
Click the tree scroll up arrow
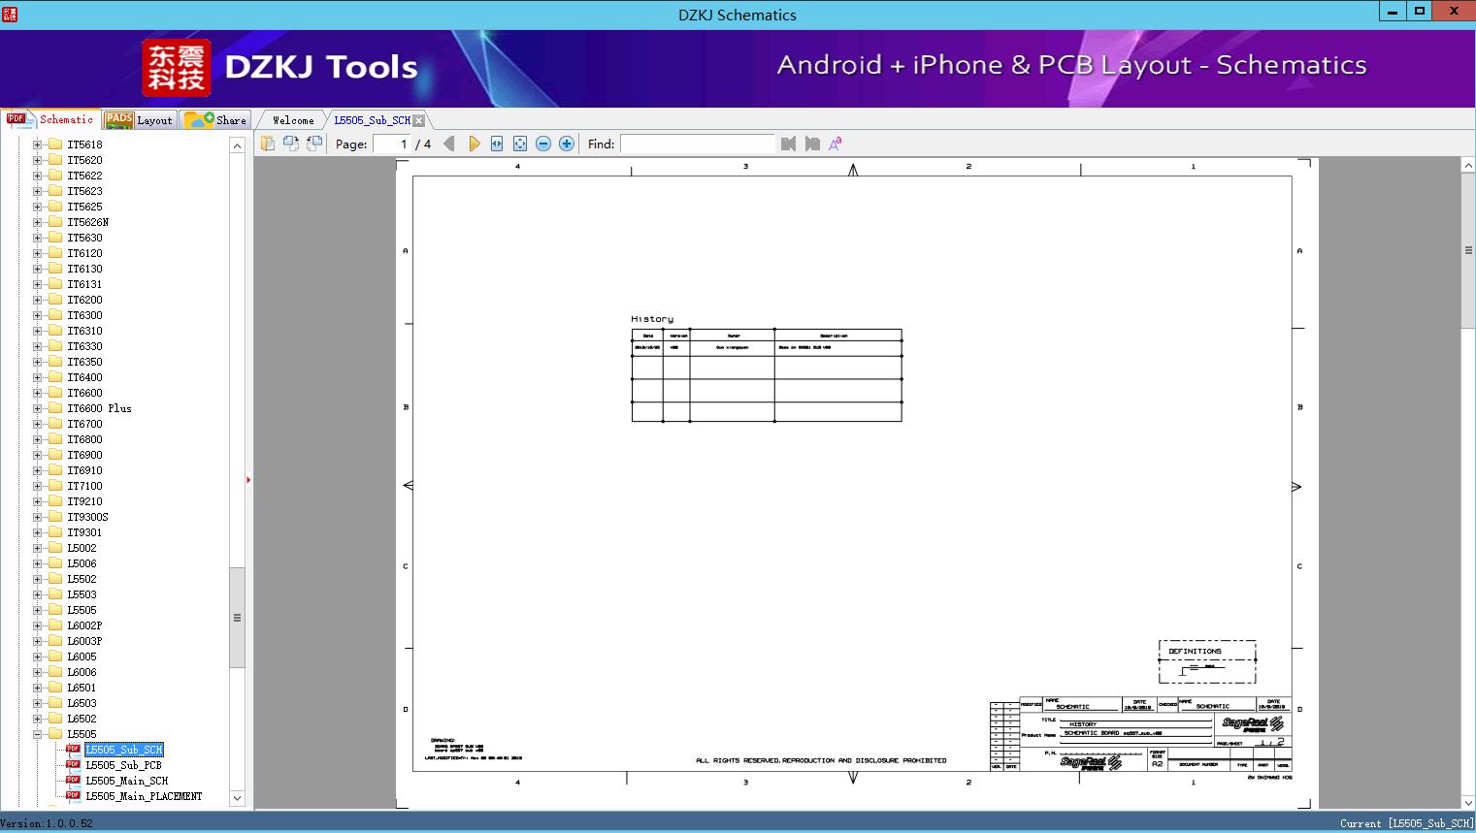click(237, 145)
